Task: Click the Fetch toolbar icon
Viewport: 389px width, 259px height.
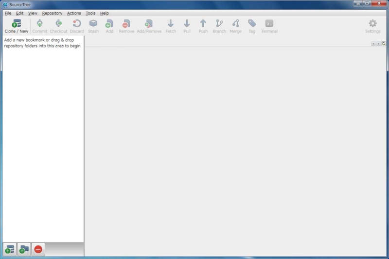Action: (x=171, y=26)
